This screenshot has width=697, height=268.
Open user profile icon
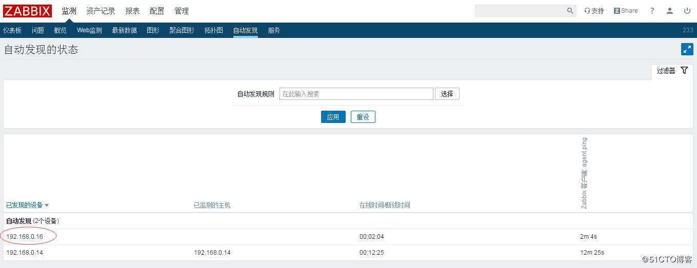[x=670, y=11]
